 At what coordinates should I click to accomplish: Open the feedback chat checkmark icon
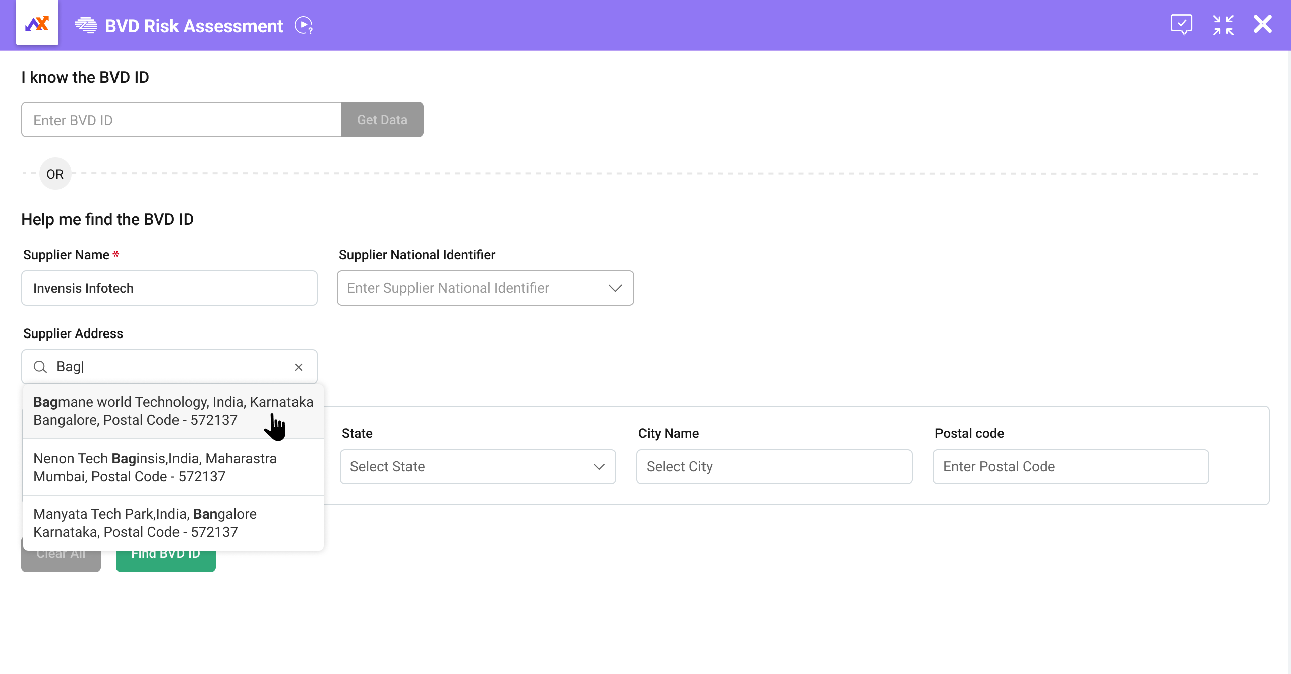point(1181,24)
